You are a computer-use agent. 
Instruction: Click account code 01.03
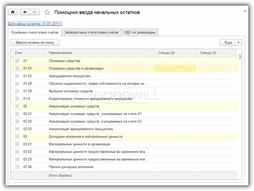(x=28, y=76)
